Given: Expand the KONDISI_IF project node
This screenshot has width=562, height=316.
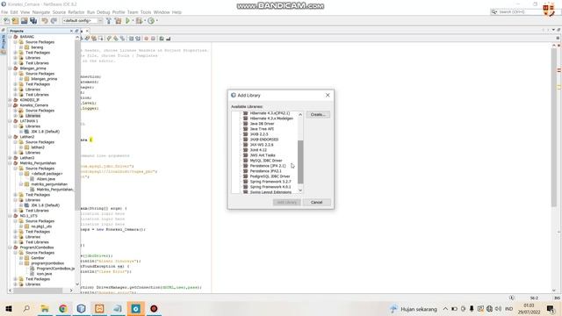Looking at the screenshot, I should pyautogui.click(x=10, y=100).
